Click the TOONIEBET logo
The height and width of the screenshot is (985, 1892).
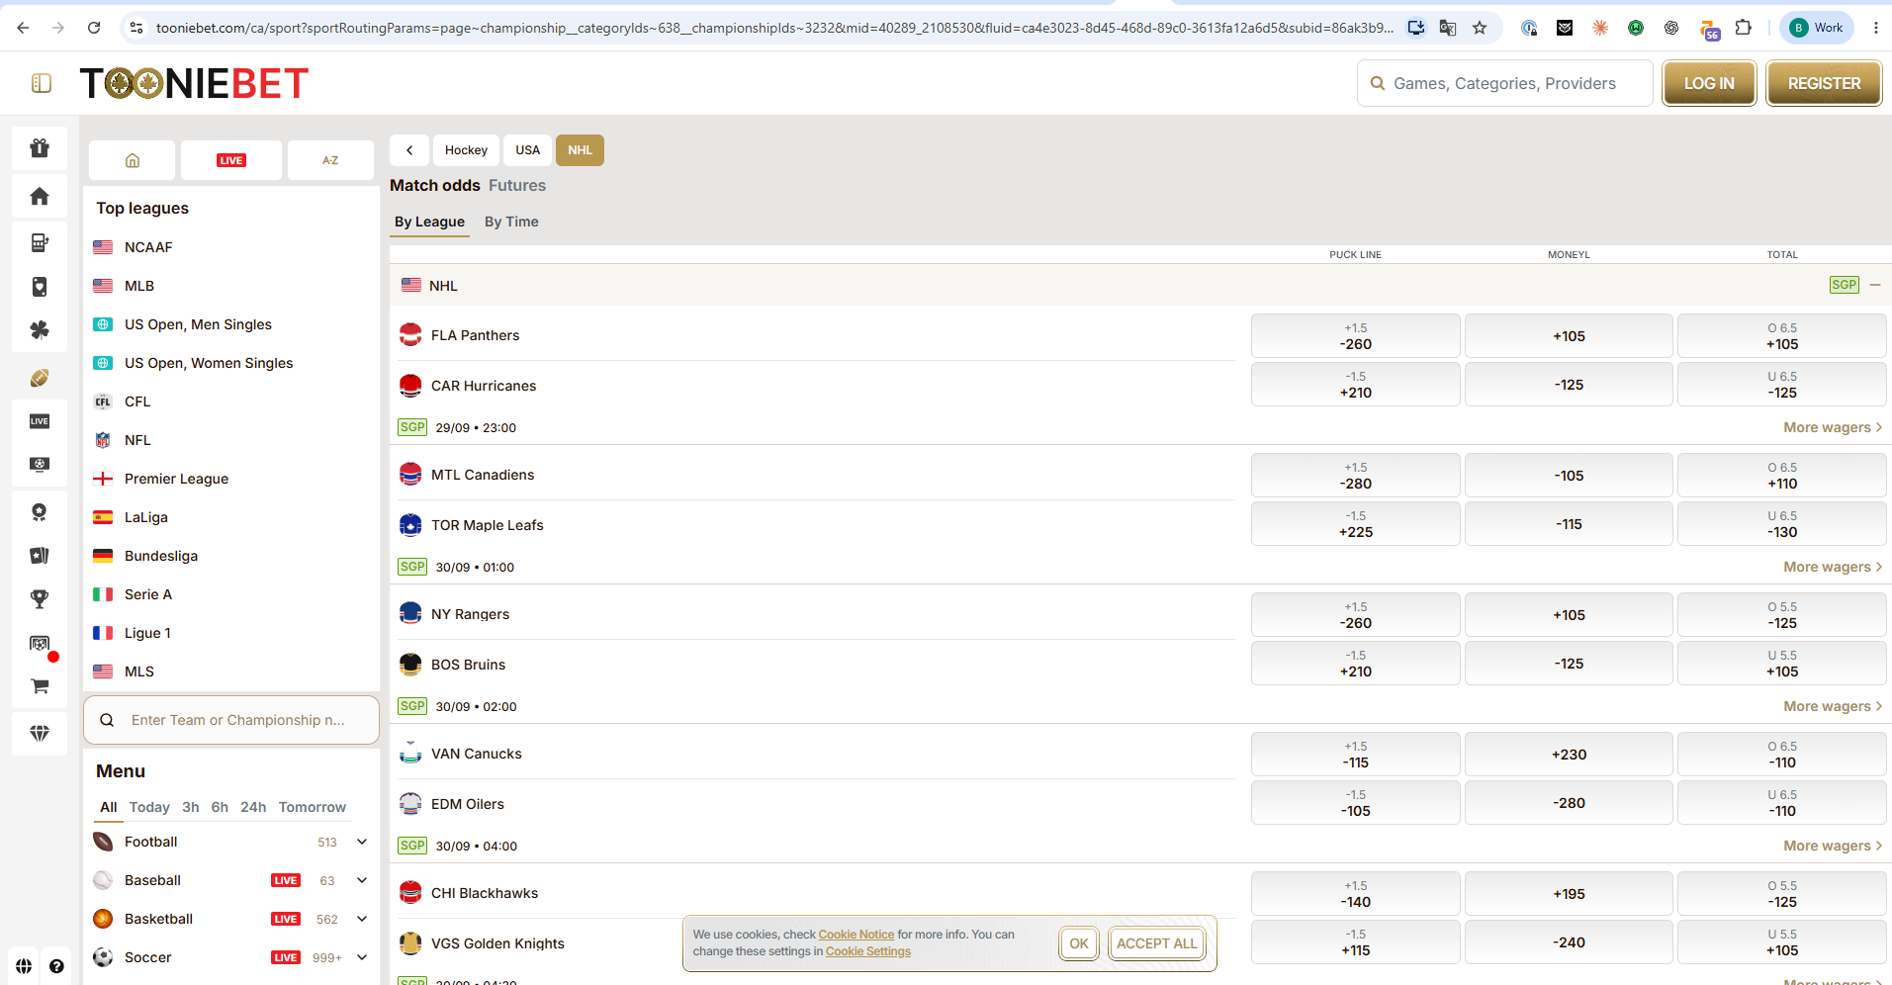click(x=194, y=83)
